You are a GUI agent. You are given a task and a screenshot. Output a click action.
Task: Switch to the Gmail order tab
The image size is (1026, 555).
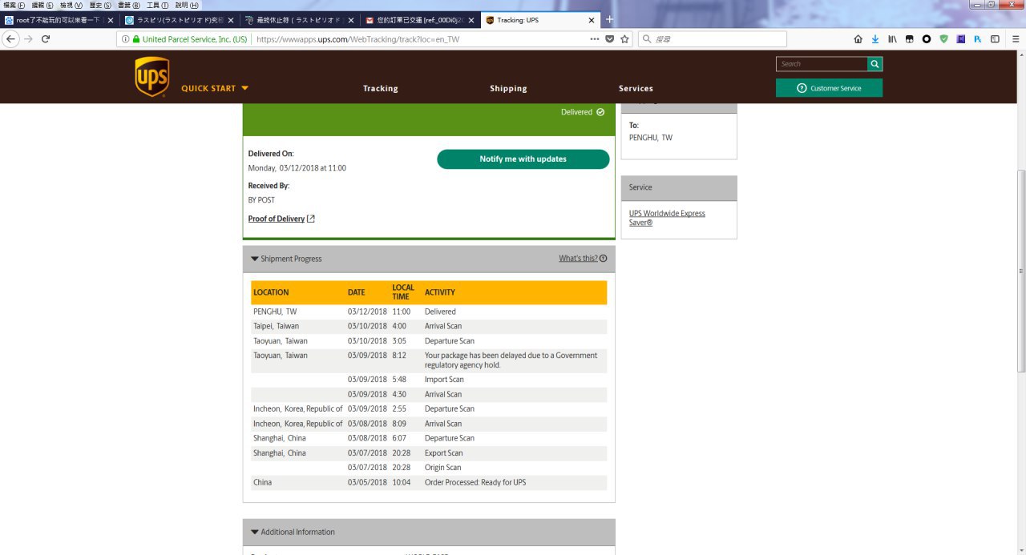[x=415, y=20]
